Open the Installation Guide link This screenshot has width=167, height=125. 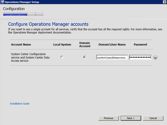20,103
